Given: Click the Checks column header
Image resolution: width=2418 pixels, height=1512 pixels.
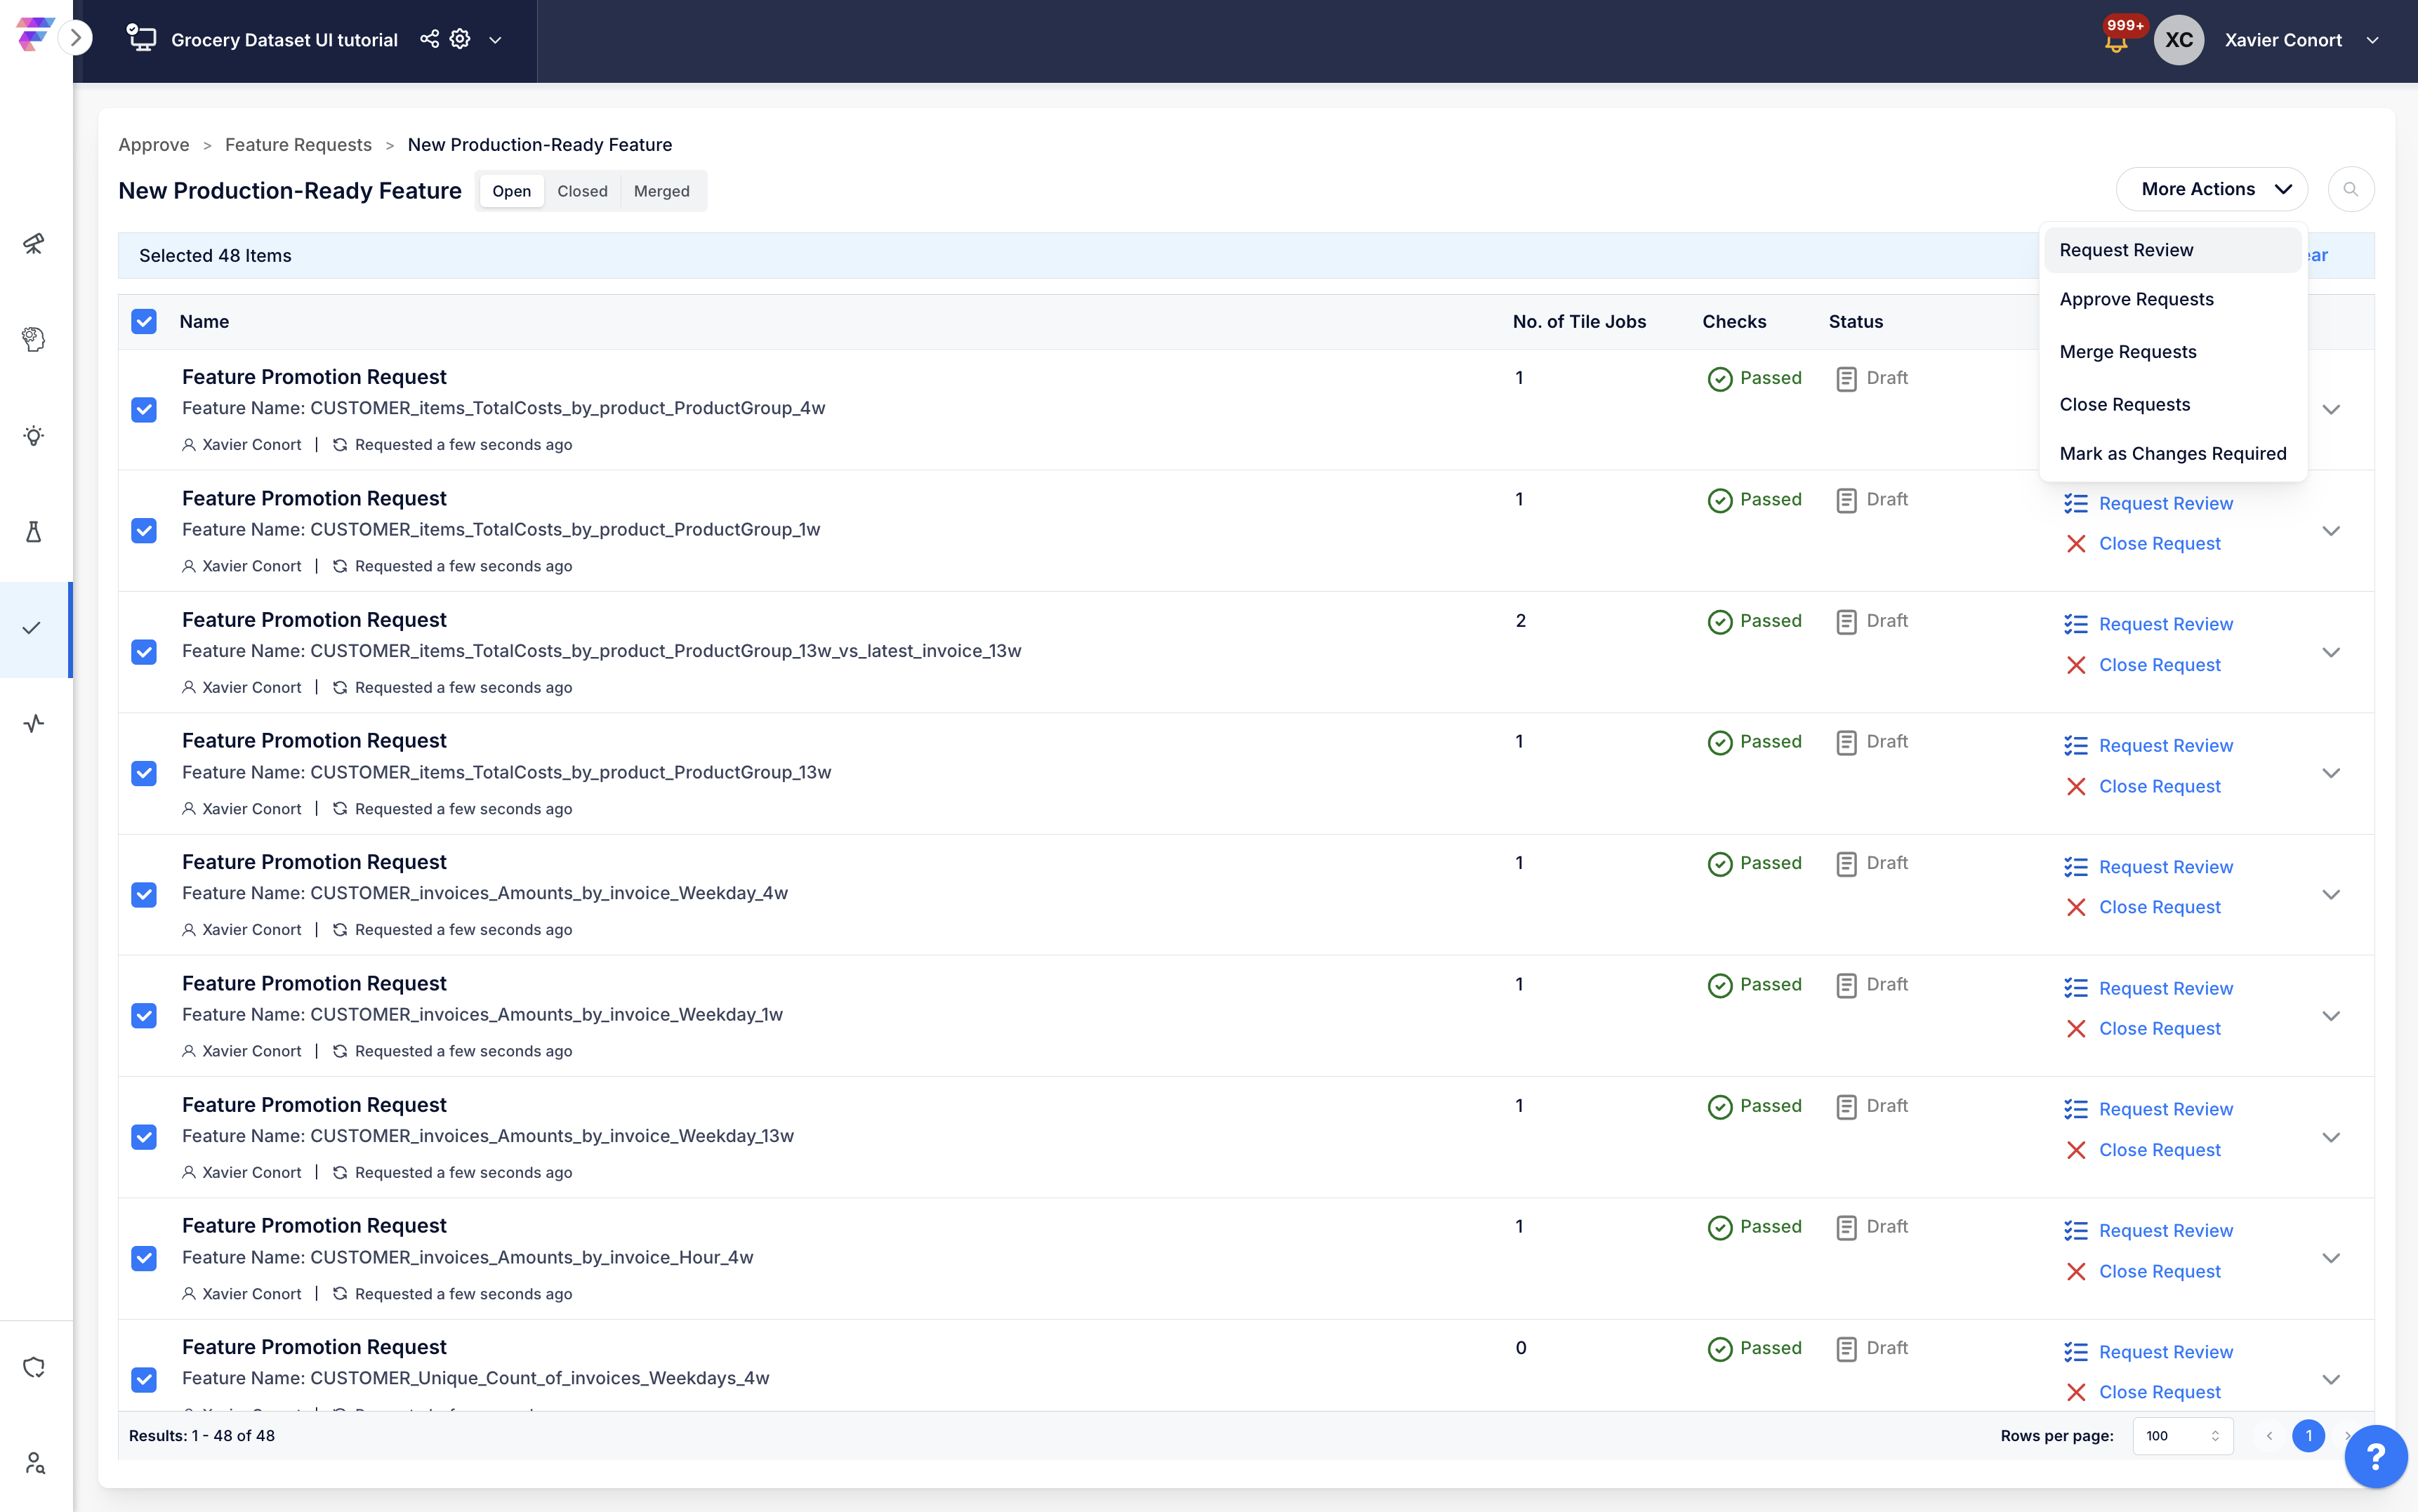Looking at the screenshot, I should point(1734,322).
